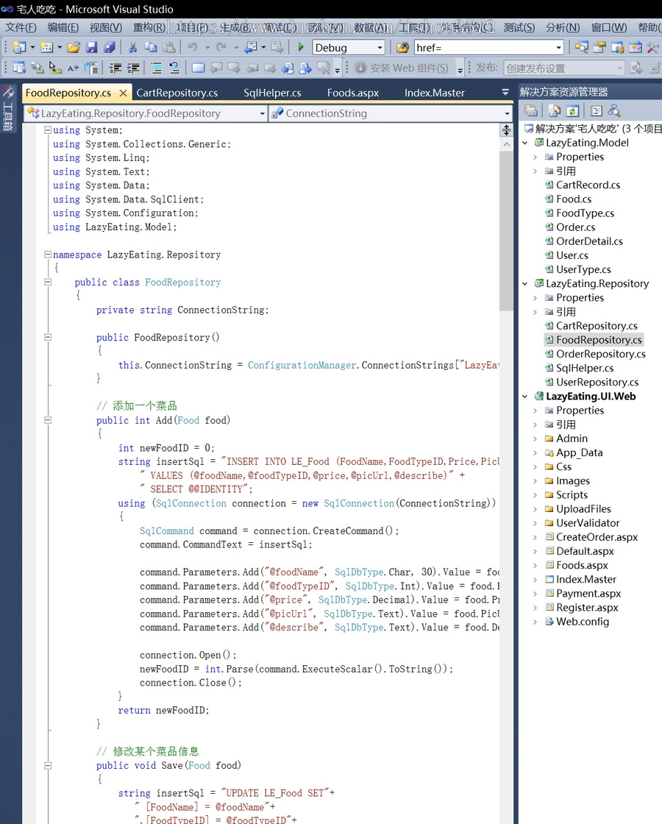This screenshot has height=824, width=662.
Task: Open the 测试(S) menu
Action: tap(519, 27)
